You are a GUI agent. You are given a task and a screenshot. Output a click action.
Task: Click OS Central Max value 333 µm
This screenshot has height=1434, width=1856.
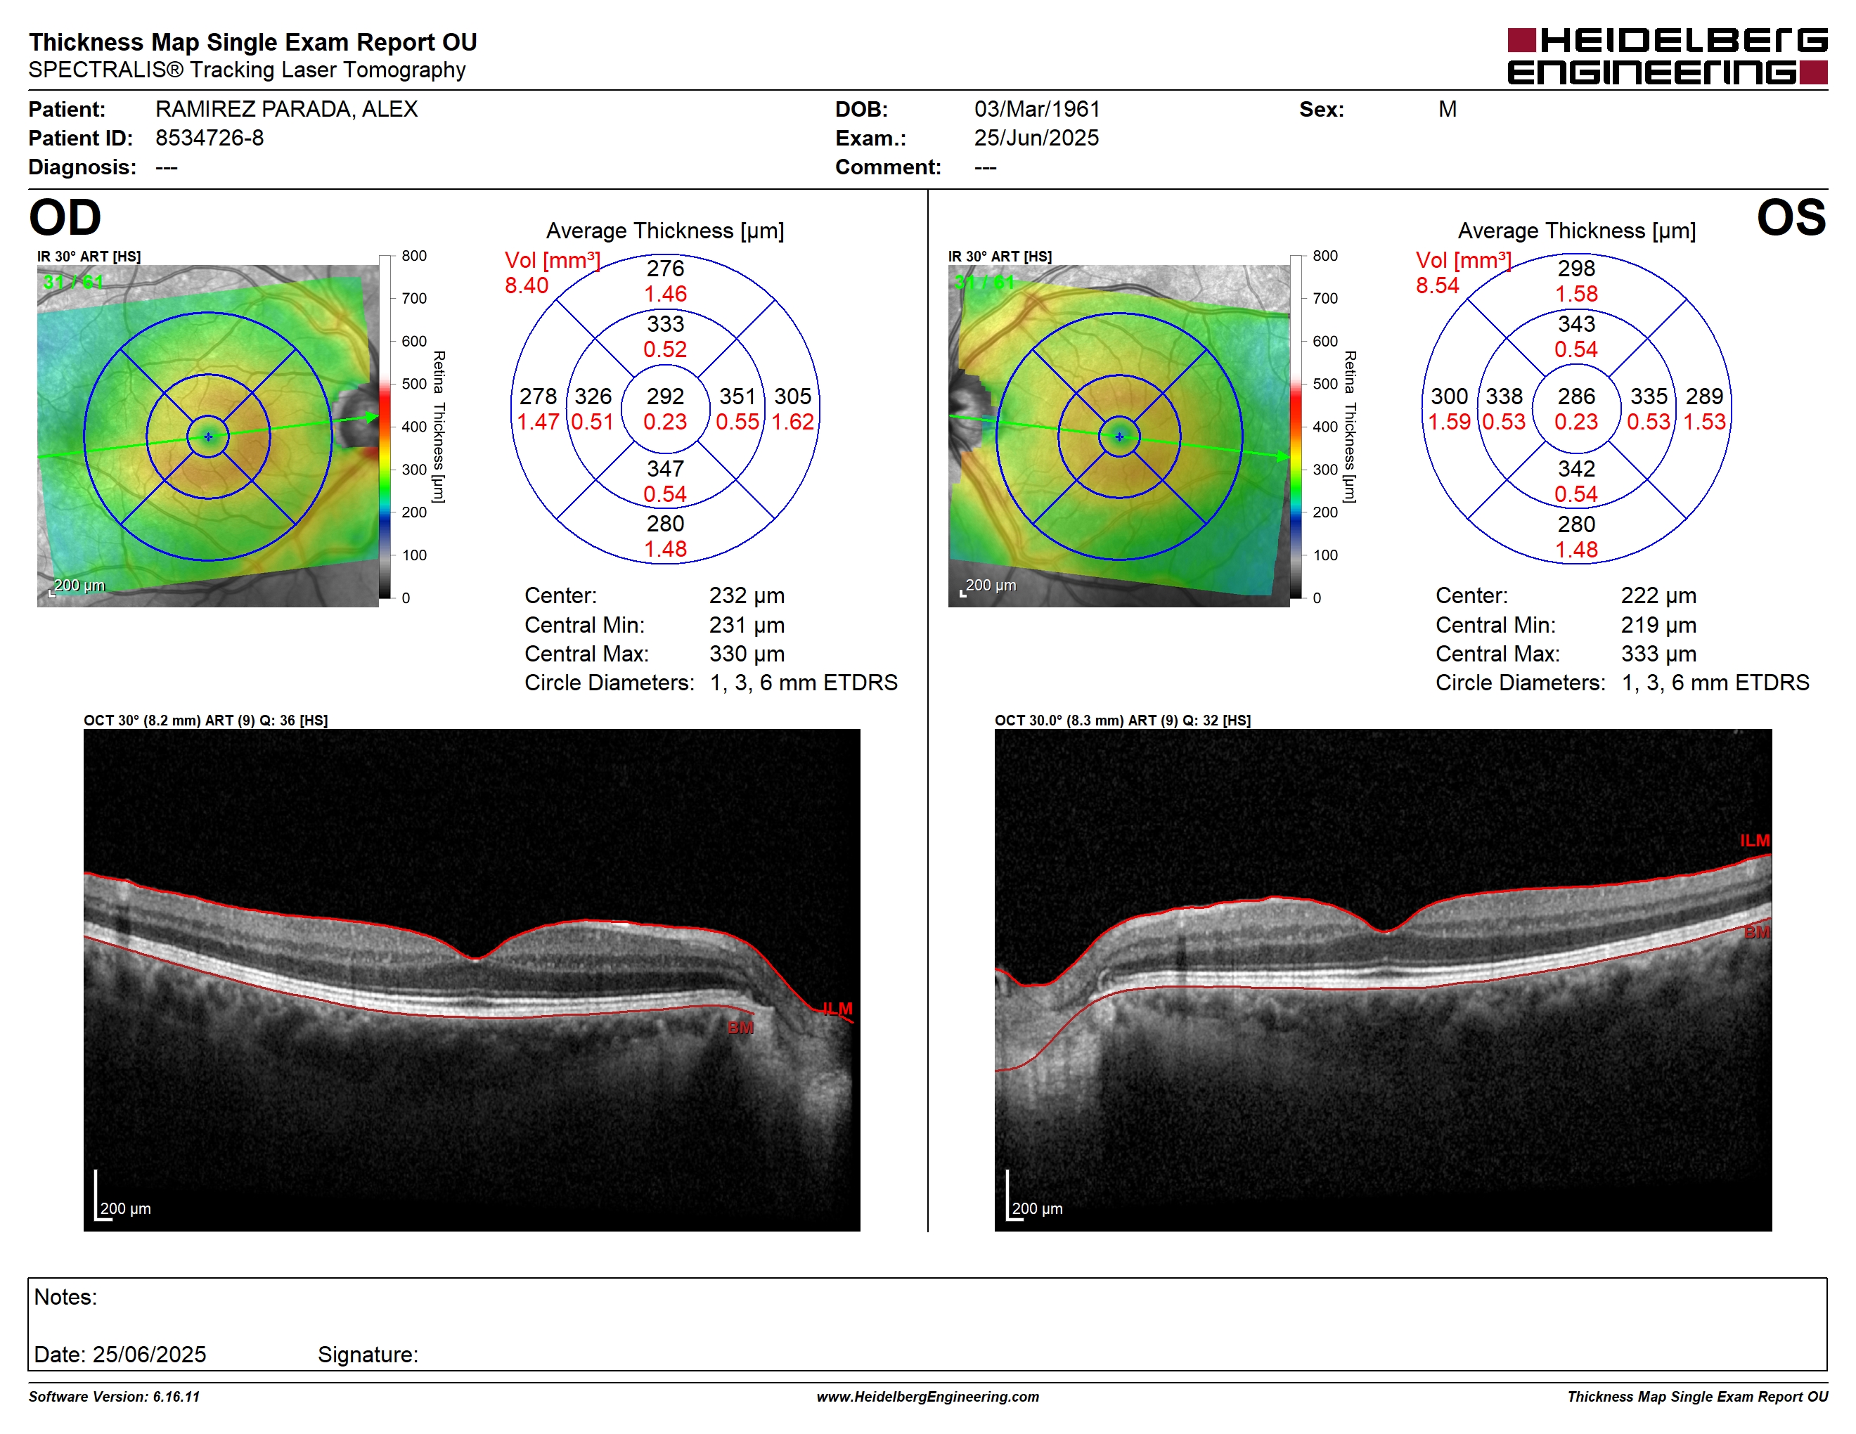(x=1658, y=654)
